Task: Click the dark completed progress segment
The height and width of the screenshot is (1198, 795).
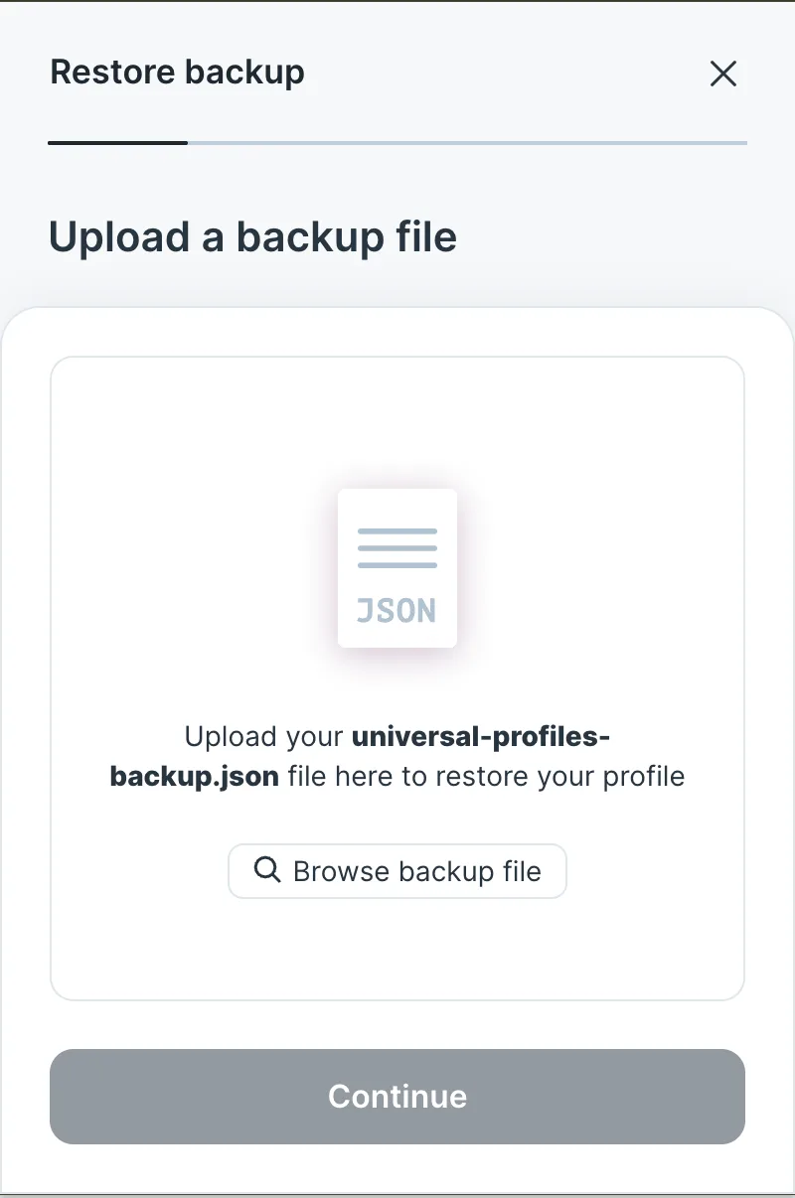Action: [x=117, y=143]
